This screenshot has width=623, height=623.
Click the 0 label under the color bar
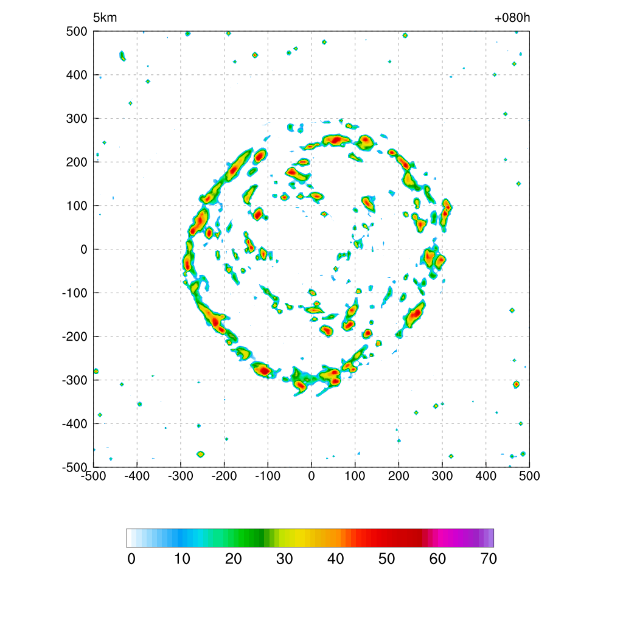[131, 559]
